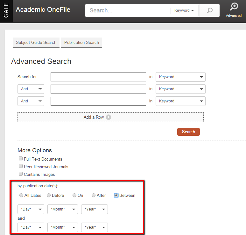Open the second And operator dropdown

(x=31, y=101)
